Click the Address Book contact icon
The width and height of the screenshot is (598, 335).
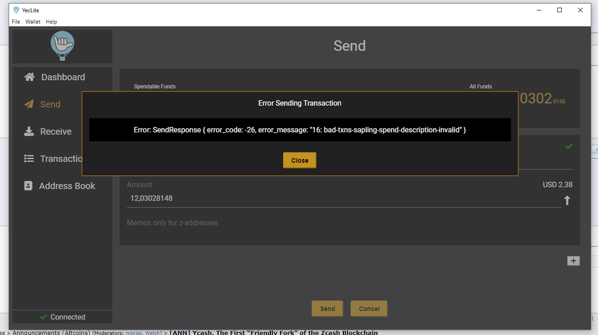29,186
